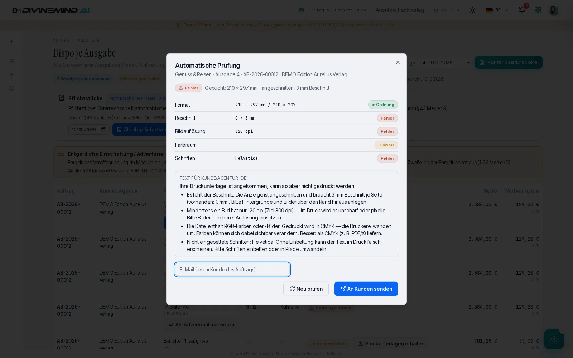The width and height of the screenshot is (573, 358).
Task: Close the Automatische Prüfung dialog
Action: (398, 62)
